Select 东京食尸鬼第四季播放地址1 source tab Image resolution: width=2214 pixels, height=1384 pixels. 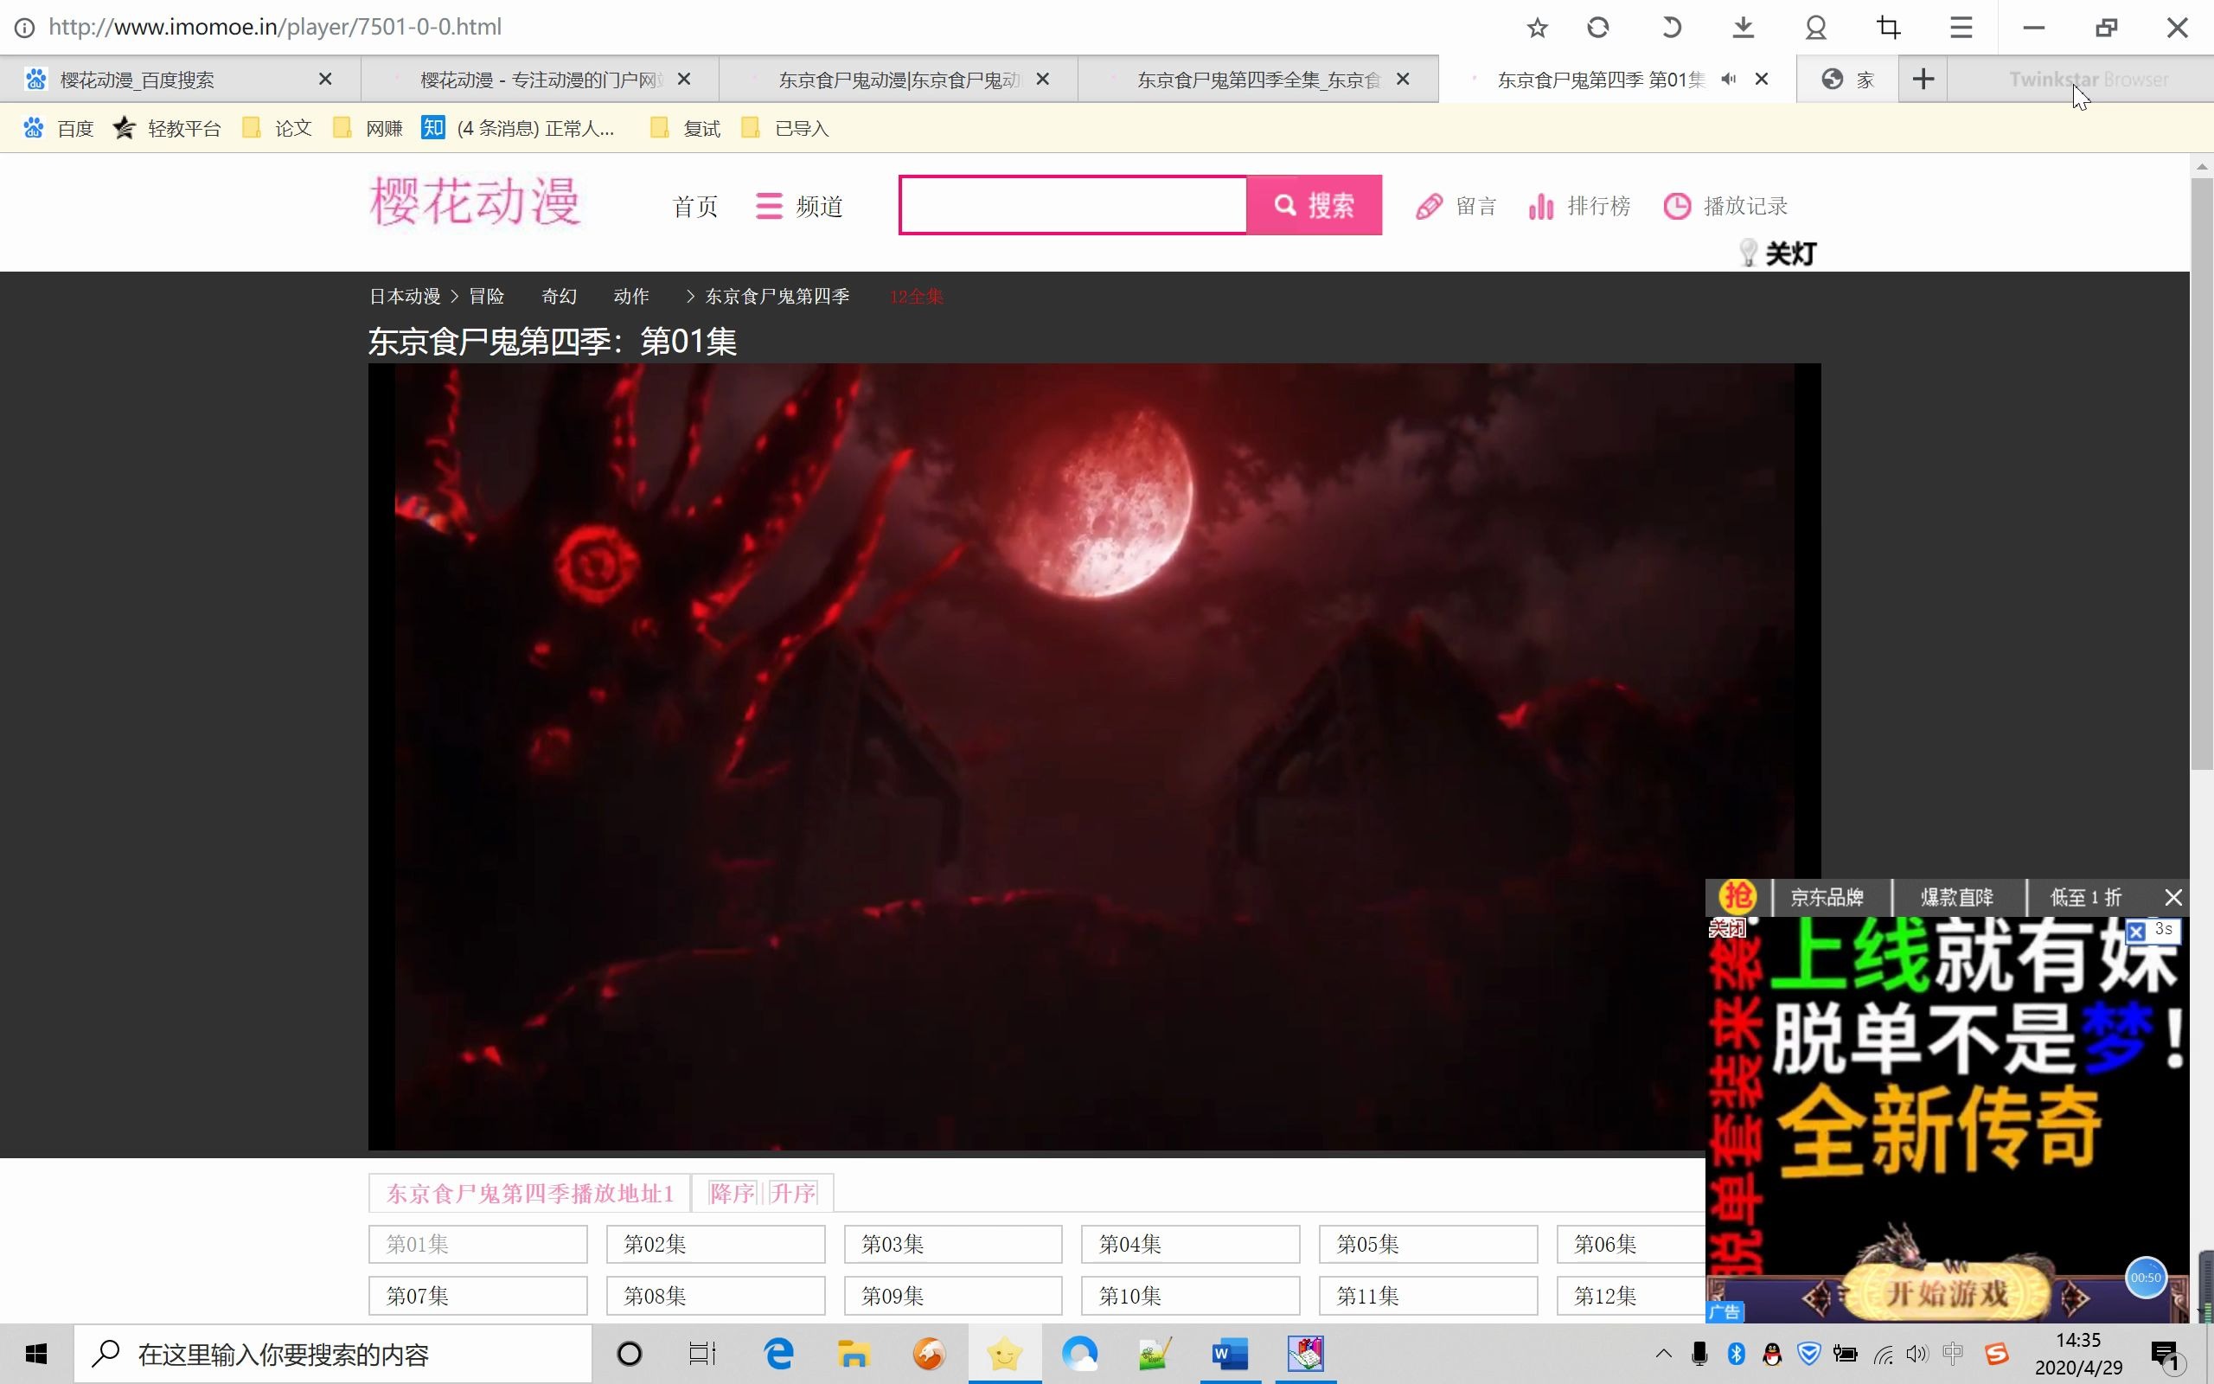tap(529, 1194)
